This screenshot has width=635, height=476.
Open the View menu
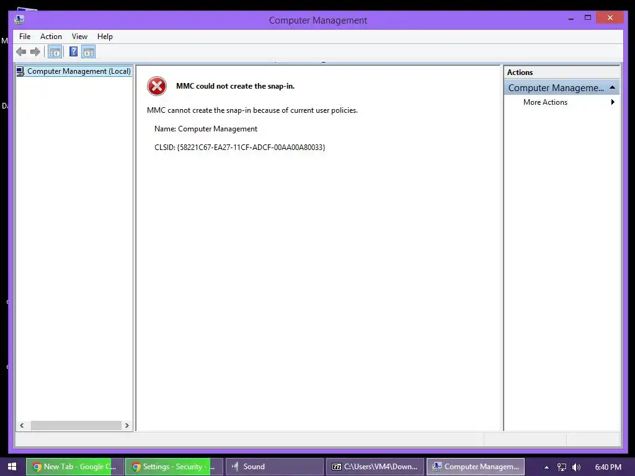coord(79,37)
